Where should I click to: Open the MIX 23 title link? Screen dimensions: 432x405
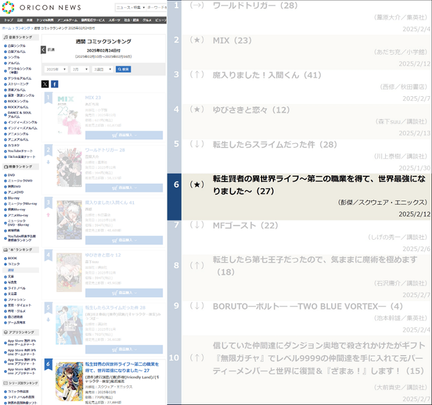(93, 97)
